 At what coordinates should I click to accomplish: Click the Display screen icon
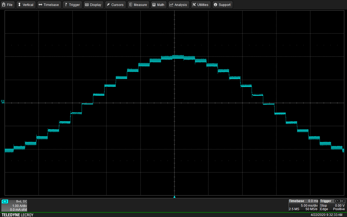click(x=87, y=5)
